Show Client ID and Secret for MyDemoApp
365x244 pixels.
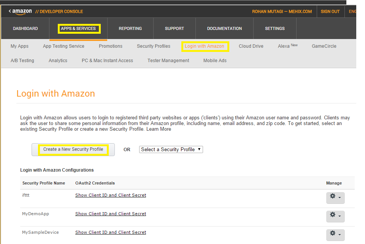111,214
